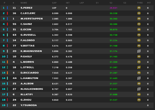Viewport: 155px width, 110px height.
Task: Select driver name Y.TSUNODA
Action: tap(29, 105)
